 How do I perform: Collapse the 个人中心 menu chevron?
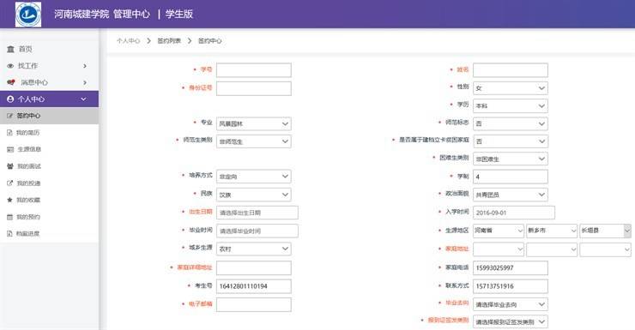coord(84,99)
